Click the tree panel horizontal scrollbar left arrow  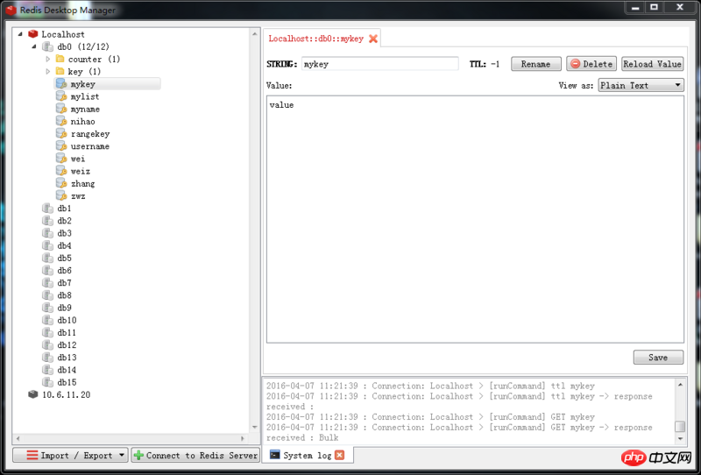point(18,438)
